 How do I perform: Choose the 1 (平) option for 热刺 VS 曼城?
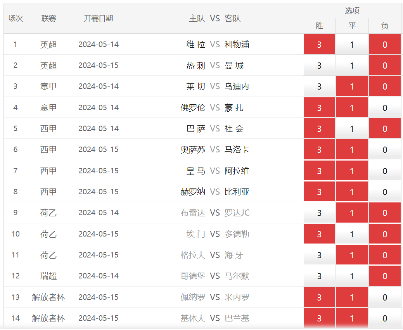coord(352,65)
